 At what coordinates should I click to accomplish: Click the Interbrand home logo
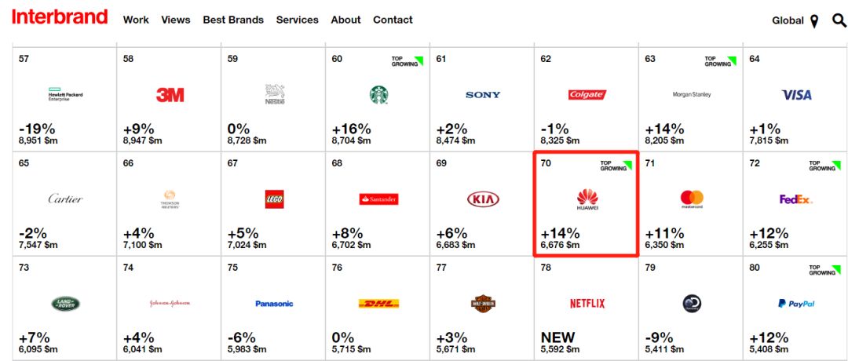[60, 16]
